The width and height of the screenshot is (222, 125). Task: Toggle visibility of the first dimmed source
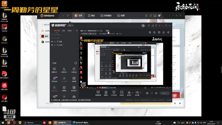[52, 34]
